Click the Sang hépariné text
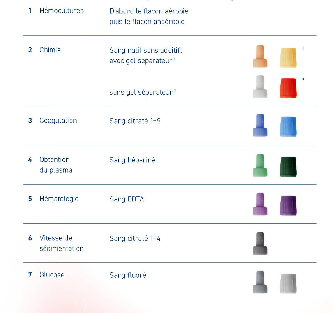This screenshot has height=313, width=333. point(132,160)
